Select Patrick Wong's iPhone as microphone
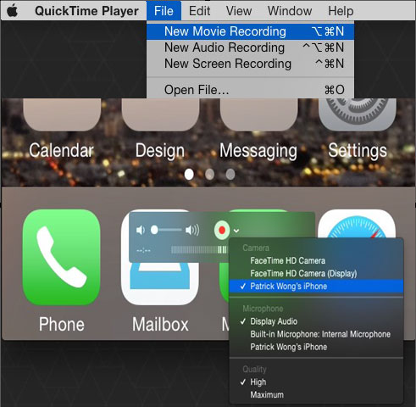Image resolution: width=416 pixels, height=407 pixels. click(316, 347)
